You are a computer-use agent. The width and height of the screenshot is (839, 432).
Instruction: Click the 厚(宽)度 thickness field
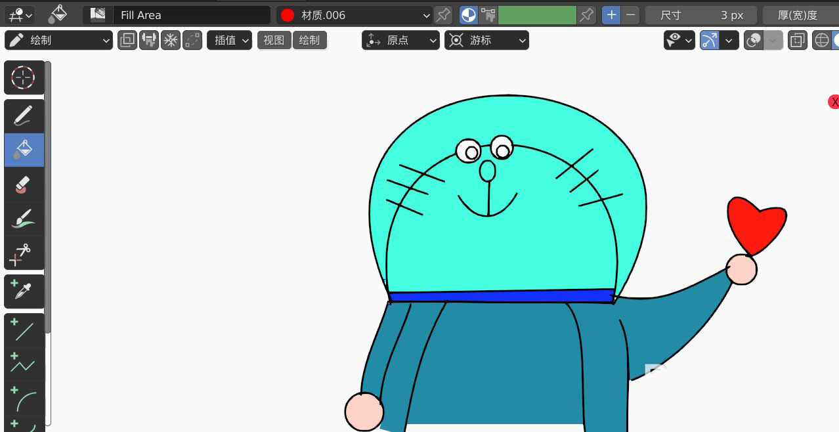tap(800, 14)
